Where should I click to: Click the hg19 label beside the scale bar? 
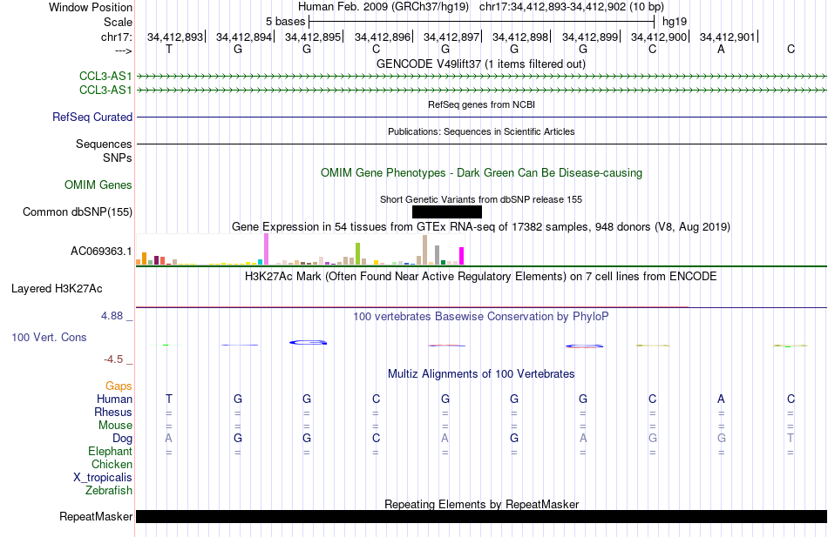tap(675, 22)
